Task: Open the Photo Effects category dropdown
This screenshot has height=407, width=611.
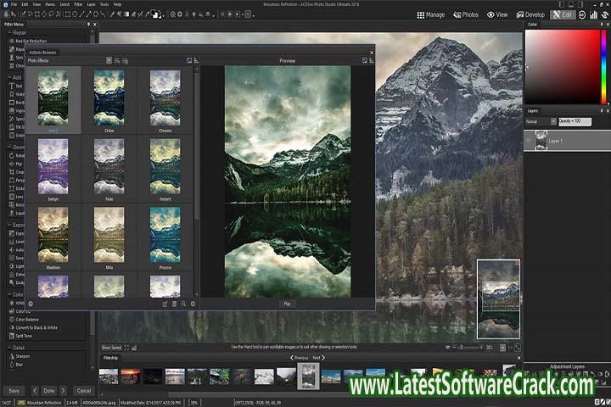Action: pyautogui.click(x=109, y=60)
